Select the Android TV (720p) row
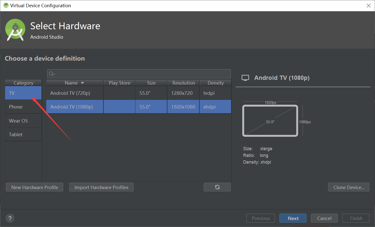This screenshot has height=227, width=375. [x=139, y=93]
